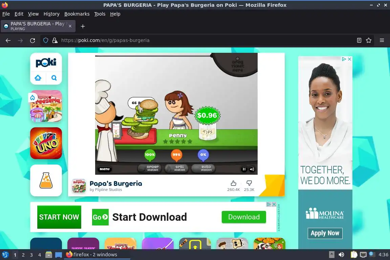Switch to workspace 3
This screenshot has width=390, height=260.
pyautogui.click(x=31, y=255)
